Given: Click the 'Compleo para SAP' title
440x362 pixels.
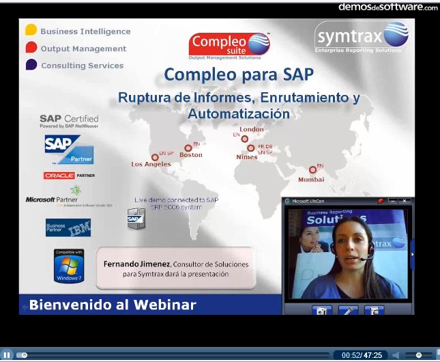Looking at the screenshot, I should (239, 74).
